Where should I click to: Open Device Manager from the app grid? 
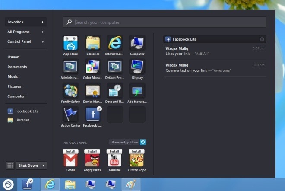tap(92, 91)
